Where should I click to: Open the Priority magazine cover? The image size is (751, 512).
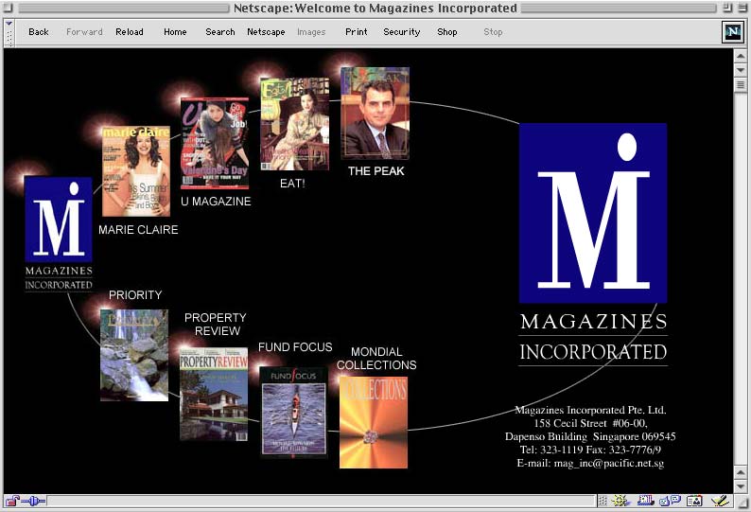(x=134, y=355)
